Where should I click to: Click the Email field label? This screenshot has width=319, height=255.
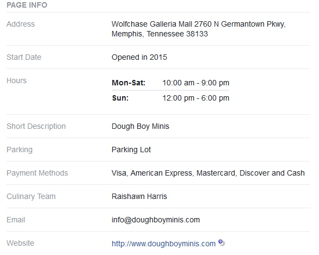tap(16, 220)
